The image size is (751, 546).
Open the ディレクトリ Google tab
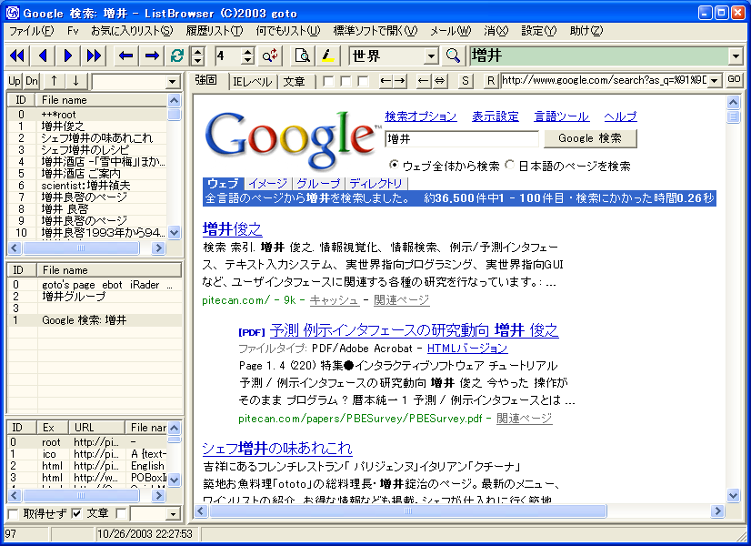pyautogui.click(x=376, y=183)
